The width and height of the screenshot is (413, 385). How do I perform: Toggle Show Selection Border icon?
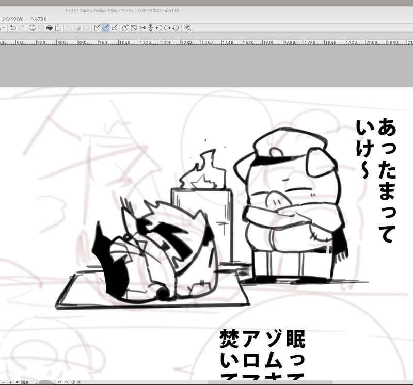click(86, 28)
